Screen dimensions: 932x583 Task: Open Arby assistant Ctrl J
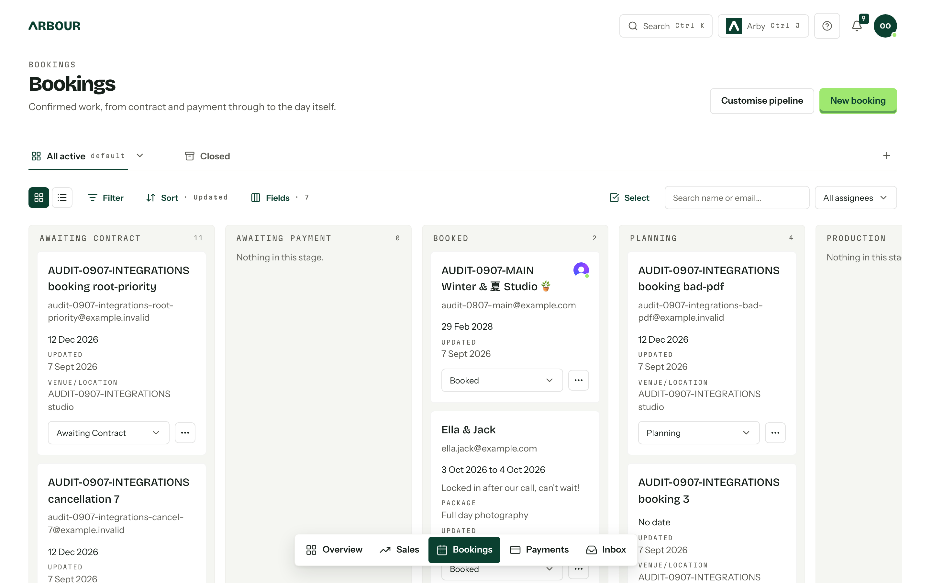pos(763,26)
